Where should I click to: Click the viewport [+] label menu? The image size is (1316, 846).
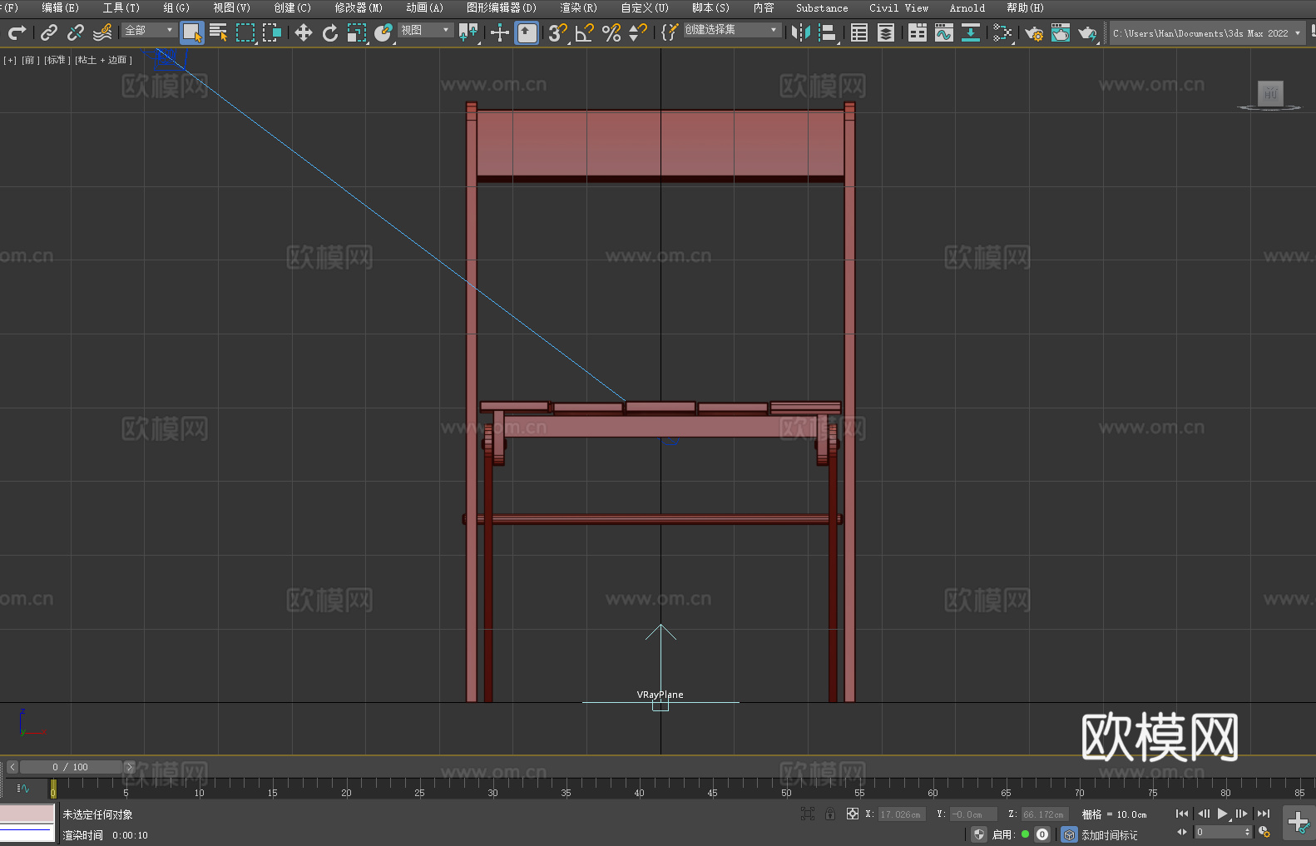10,60
